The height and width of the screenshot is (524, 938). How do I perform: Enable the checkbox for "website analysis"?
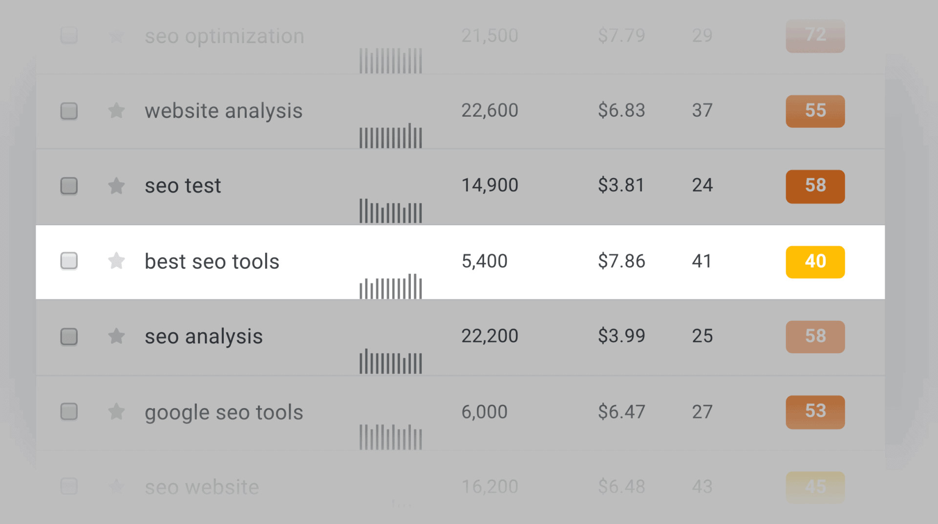coord(68,111)
